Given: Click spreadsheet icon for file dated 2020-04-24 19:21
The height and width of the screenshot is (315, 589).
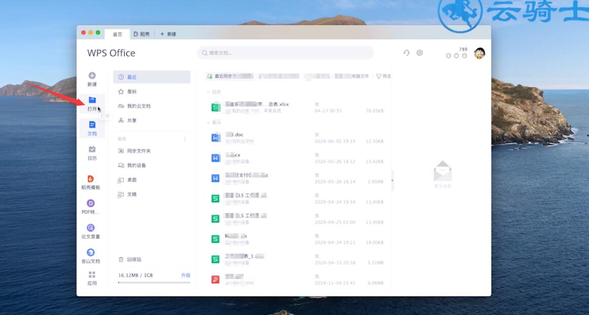Looking at the screenshot, I should click(215, 239).
